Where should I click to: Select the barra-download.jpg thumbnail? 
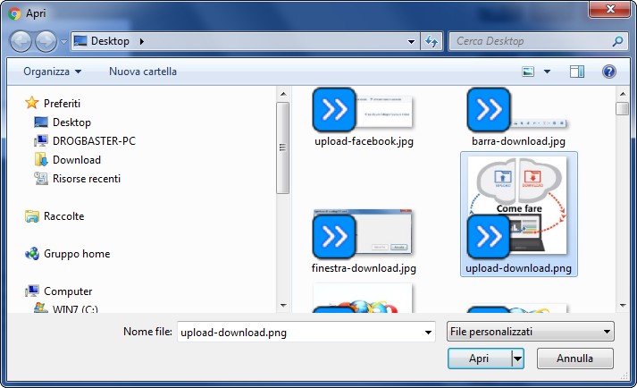pyautogui.click(x=518, y=110)
